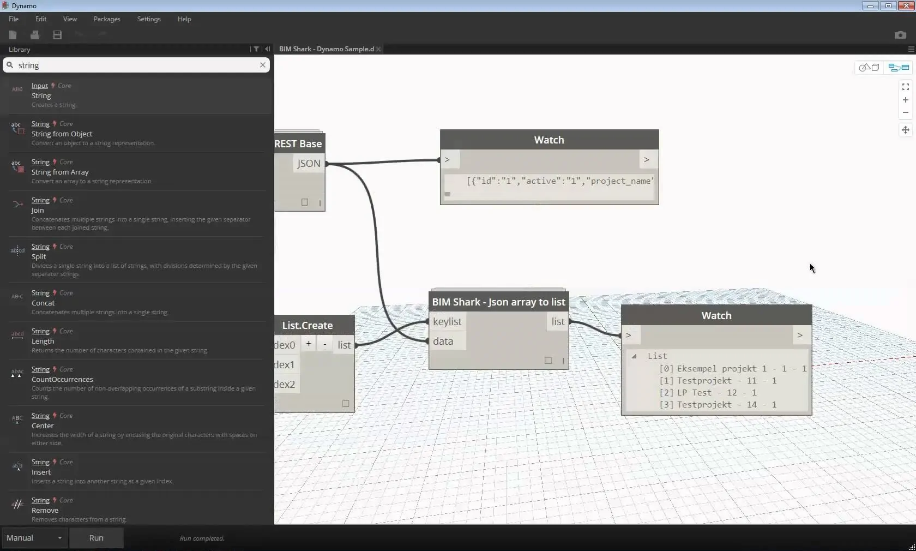Switch to graph node view

point(899,68)
